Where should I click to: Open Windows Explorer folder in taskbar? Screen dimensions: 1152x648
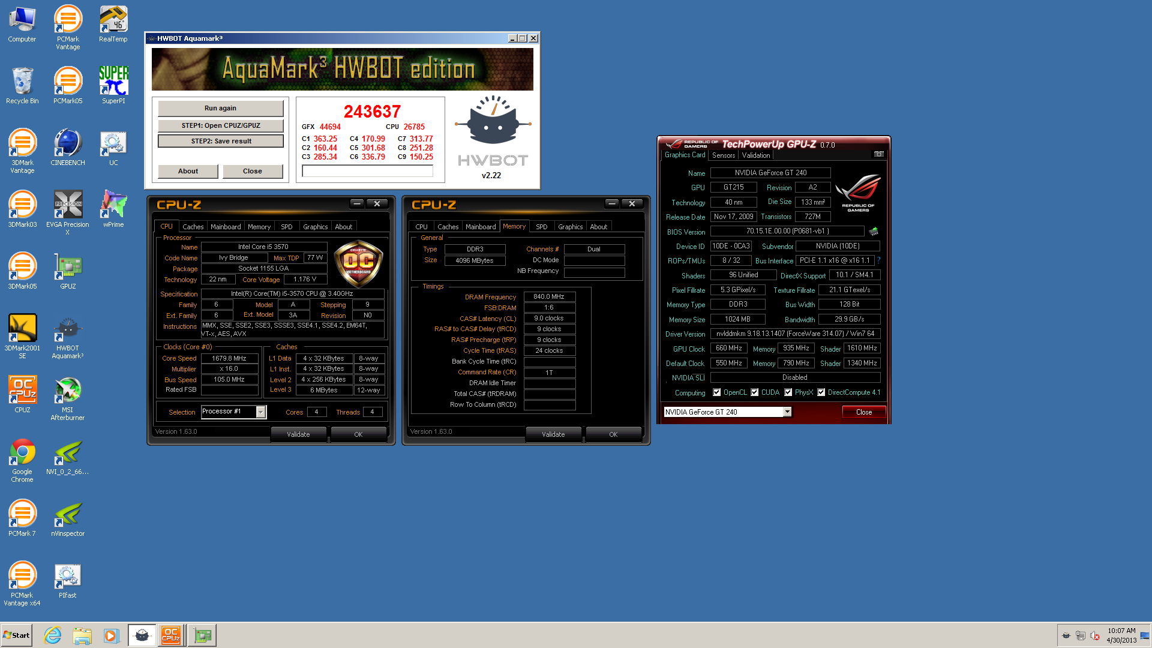click(82, 635)
